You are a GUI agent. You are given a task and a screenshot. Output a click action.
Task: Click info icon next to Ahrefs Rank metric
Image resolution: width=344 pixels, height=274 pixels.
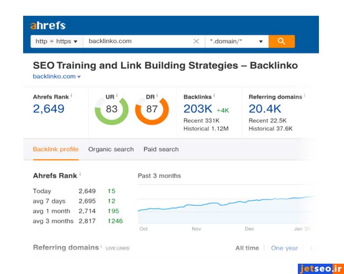pos(71,96)
